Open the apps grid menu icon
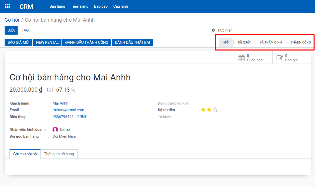The height and width of the screenshot is (186, 315). (8, 6)
